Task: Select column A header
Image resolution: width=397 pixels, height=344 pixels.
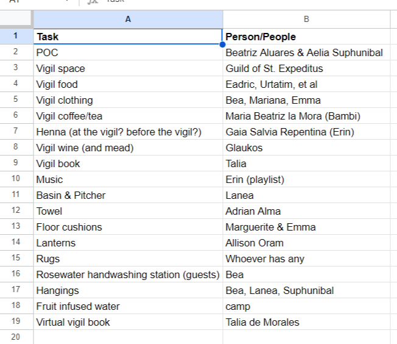Action: [128, 20]
